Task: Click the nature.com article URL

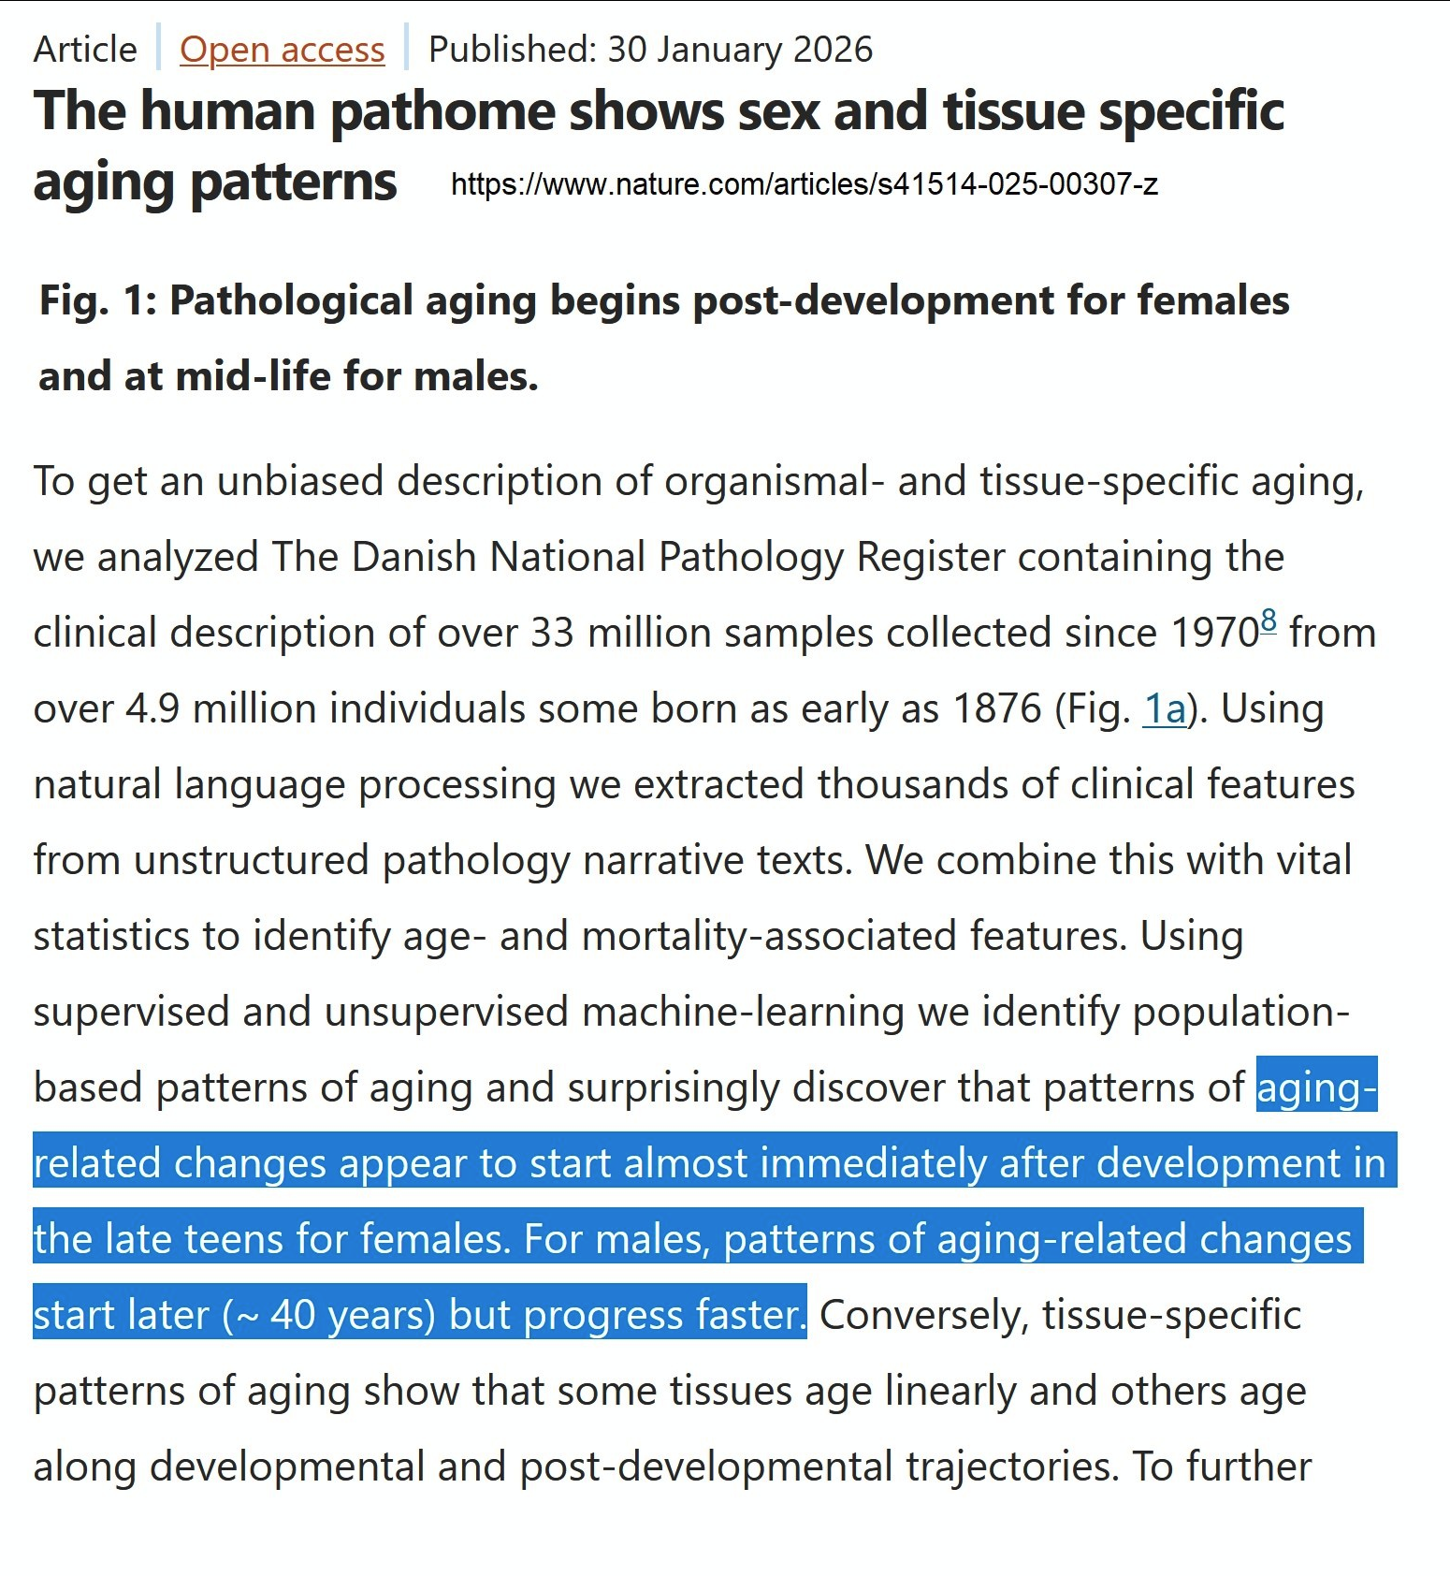Action: click(804, 184)
